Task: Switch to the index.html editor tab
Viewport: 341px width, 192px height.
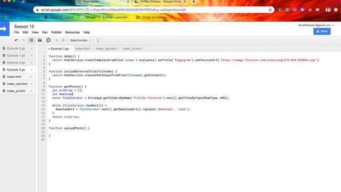Action: click(82, 49)
